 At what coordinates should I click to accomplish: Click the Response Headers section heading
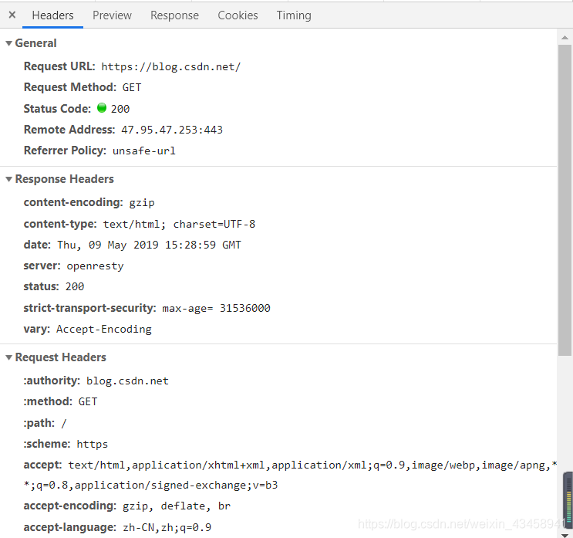[x=64, y=179]
